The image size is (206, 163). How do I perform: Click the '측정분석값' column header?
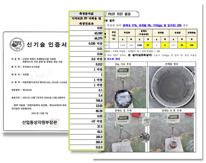point(86,14)
